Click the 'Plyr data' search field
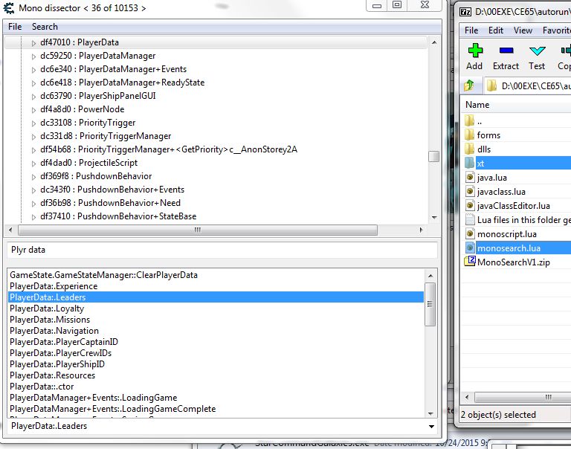The height and width of the screenshot is (449, 571). pyautogui.click(x=222, y=250)
